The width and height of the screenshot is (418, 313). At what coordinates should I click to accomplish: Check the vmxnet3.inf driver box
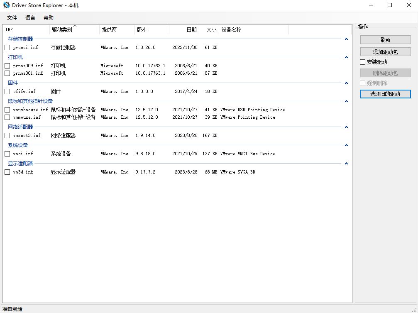(7, 136)
